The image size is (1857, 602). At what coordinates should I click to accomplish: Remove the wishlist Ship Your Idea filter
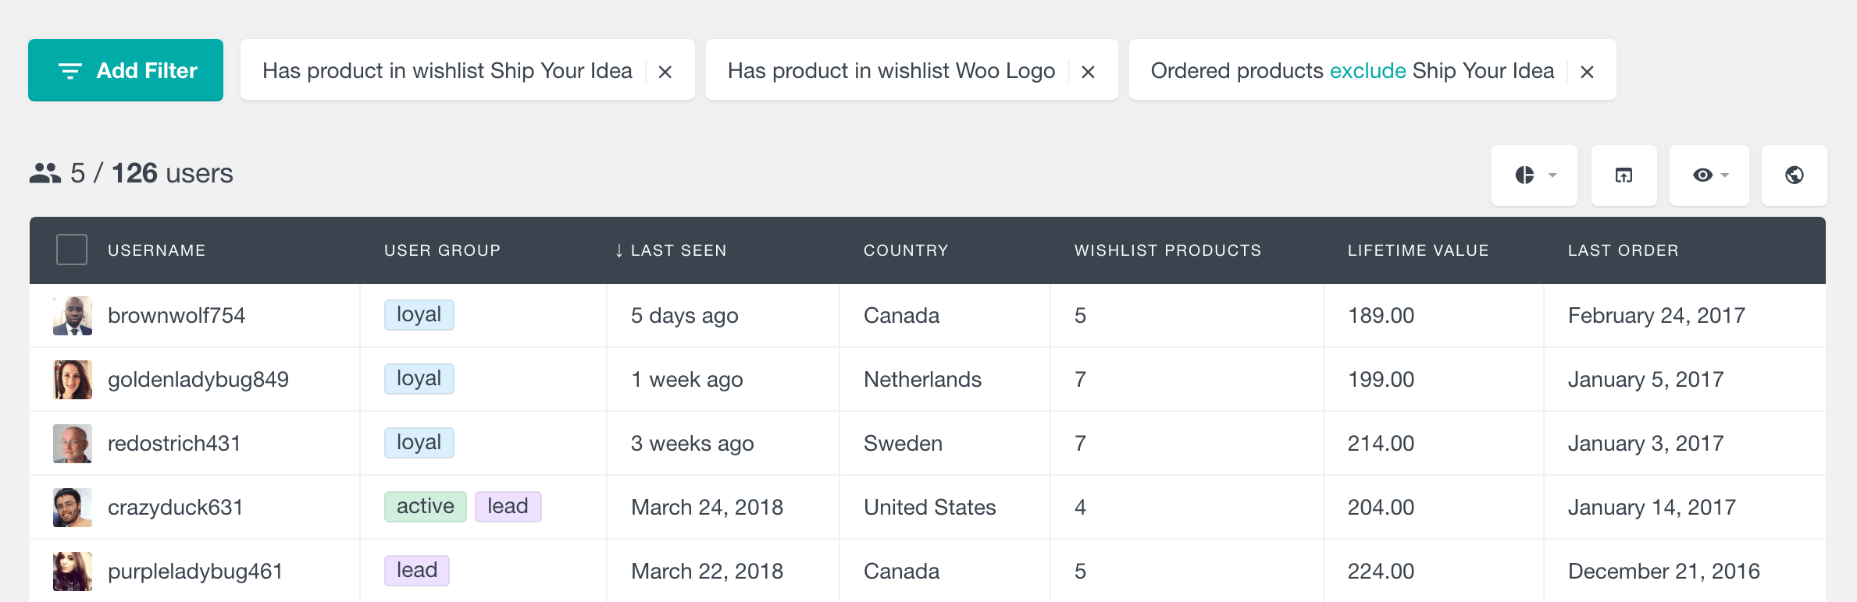tap(665, 72)
